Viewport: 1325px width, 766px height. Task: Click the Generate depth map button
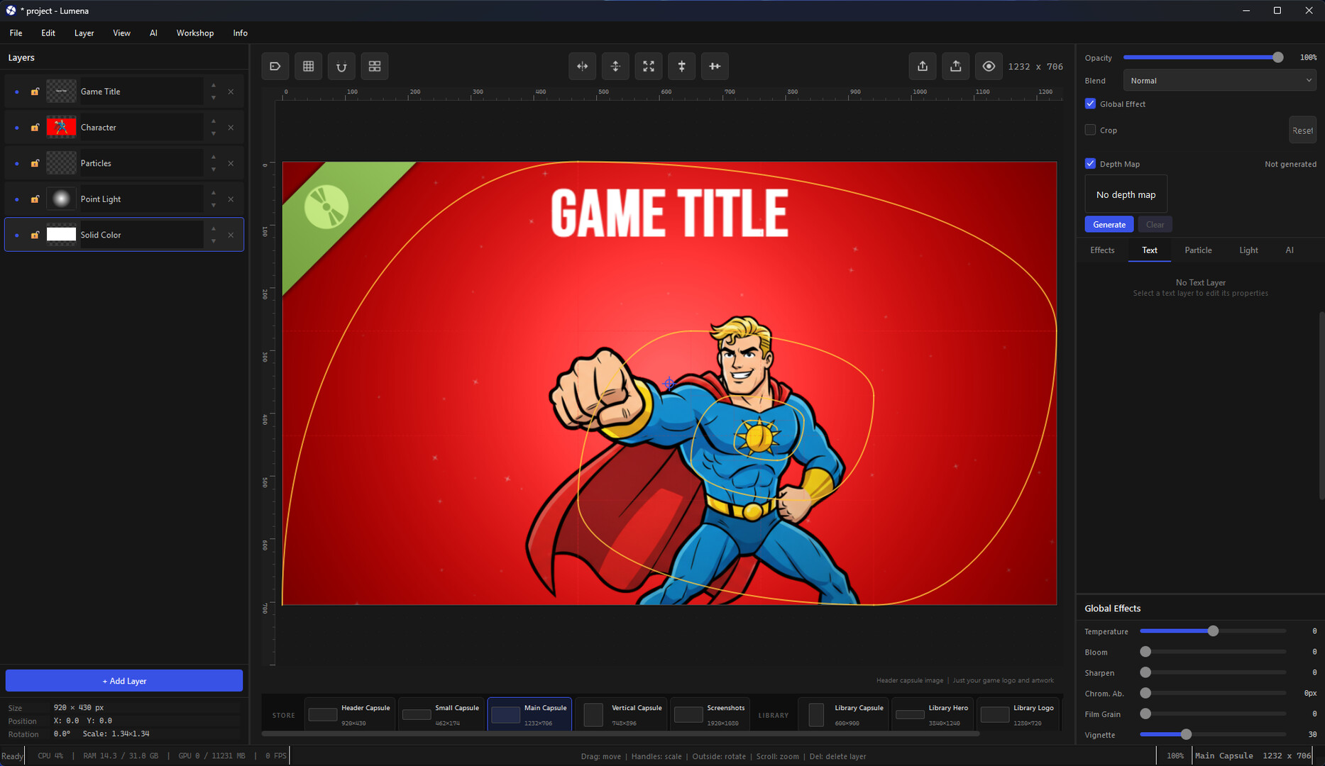(1109, 224)
